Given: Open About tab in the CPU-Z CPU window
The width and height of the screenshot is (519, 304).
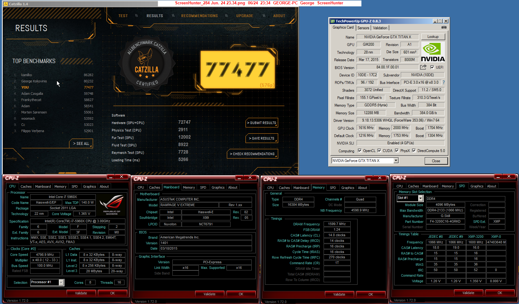Looking at the screenshot, I should [104, 187].
